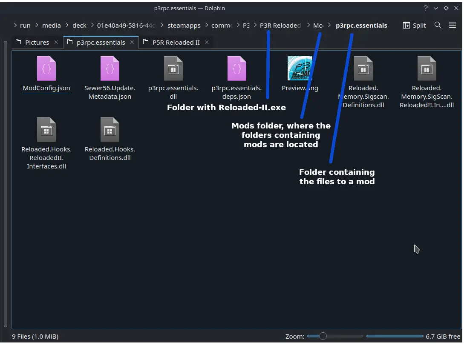The height and width of the screenshot is (348, 467).
Task: Close the Pictures tab
Action: (x=56, y=42)
